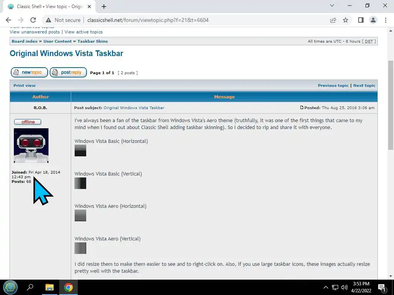Click the Author column header
The height and width of the screenshot is (295, 394).
click(x=40, y=97)
